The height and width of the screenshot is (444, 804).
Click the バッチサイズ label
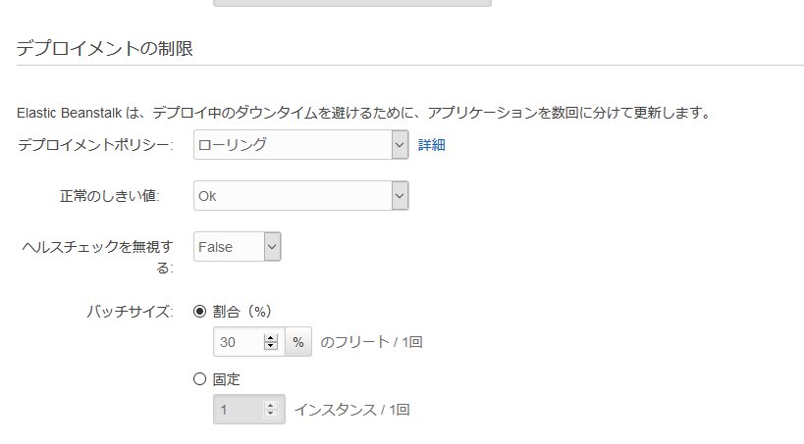pyautogui.click(x=130, y=312)
